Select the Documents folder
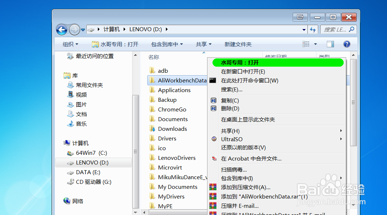387x215 pixels. pos(168,119)
